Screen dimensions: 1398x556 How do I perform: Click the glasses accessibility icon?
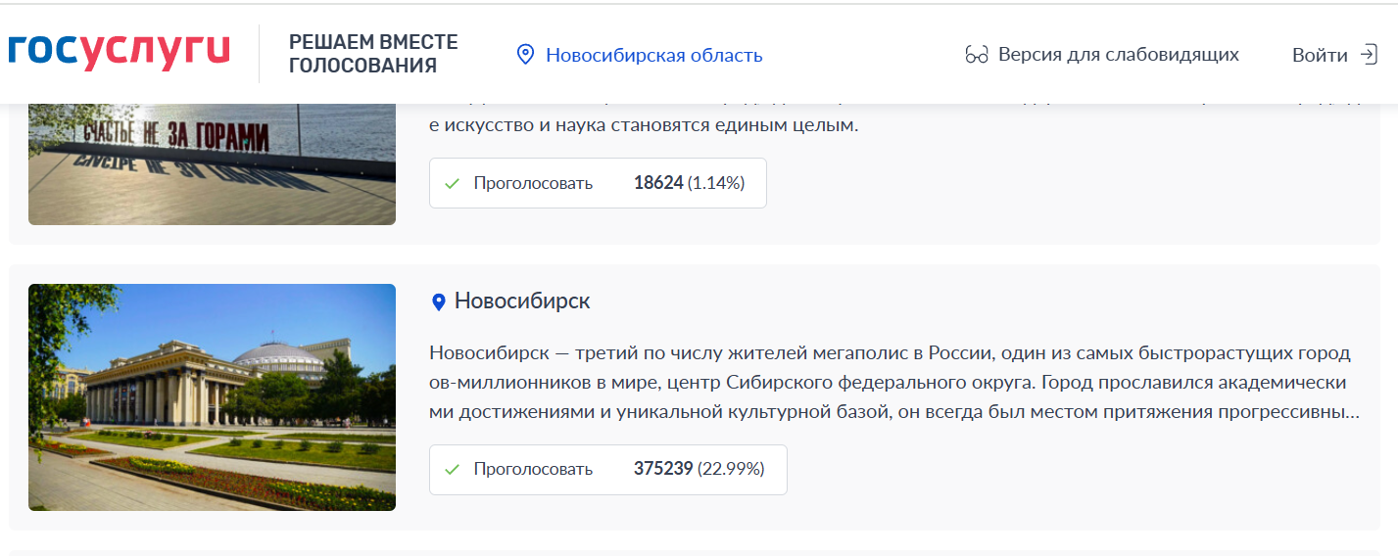[x=976, y=55]
